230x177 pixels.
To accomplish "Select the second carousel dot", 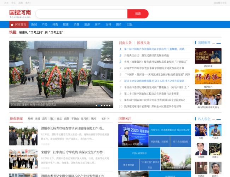I will (99, 105).
